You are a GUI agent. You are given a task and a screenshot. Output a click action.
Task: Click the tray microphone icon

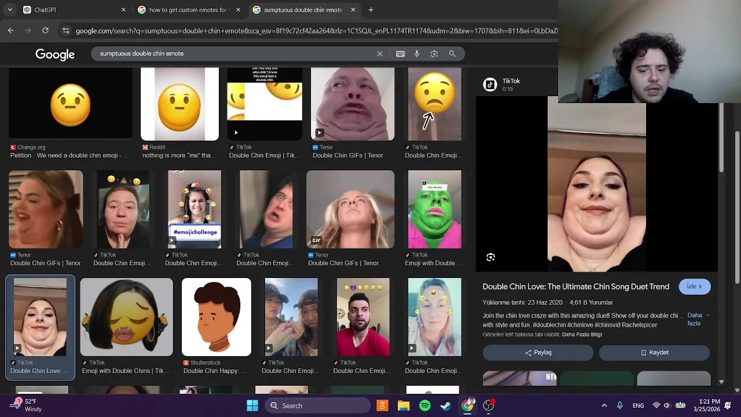tap(620, 405)
